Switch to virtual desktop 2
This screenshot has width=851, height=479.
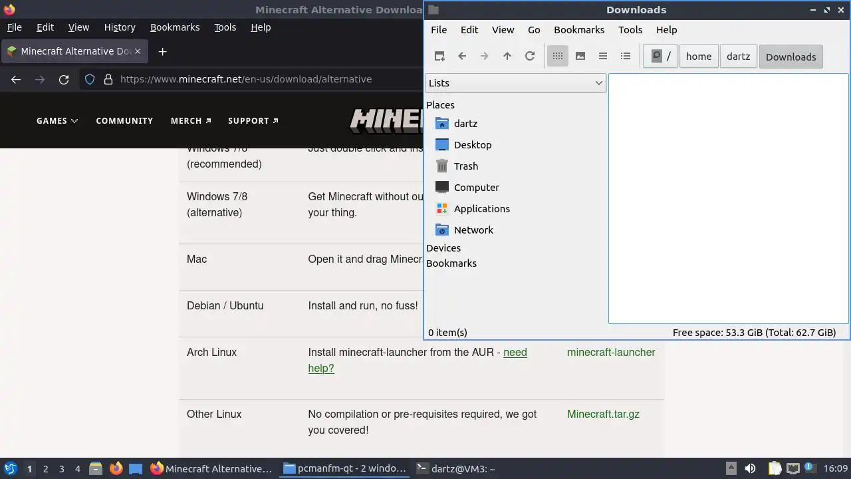pyautogui.click(x=45, y=469)
